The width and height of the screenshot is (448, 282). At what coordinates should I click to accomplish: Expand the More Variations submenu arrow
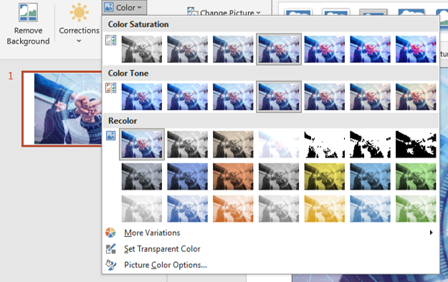[x=431, y=233]
